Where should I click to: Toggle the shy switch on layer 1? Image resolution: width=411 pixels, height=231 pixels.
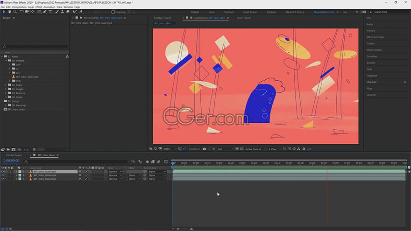pos(80,172)
